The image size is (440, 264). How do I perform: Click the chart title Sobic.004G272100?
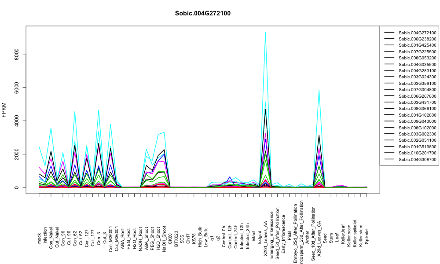tap(202, 14)
